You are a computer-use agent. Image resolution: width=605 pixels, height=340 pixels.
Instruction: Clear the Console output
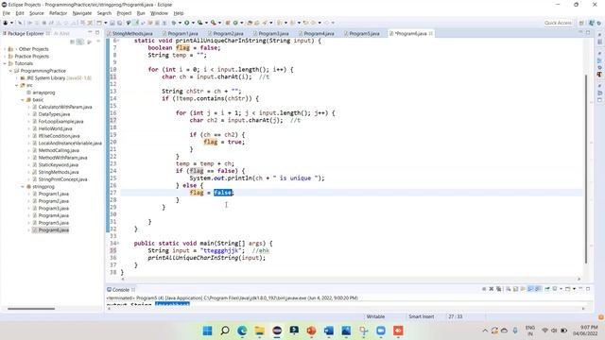[x=509, y=289]
